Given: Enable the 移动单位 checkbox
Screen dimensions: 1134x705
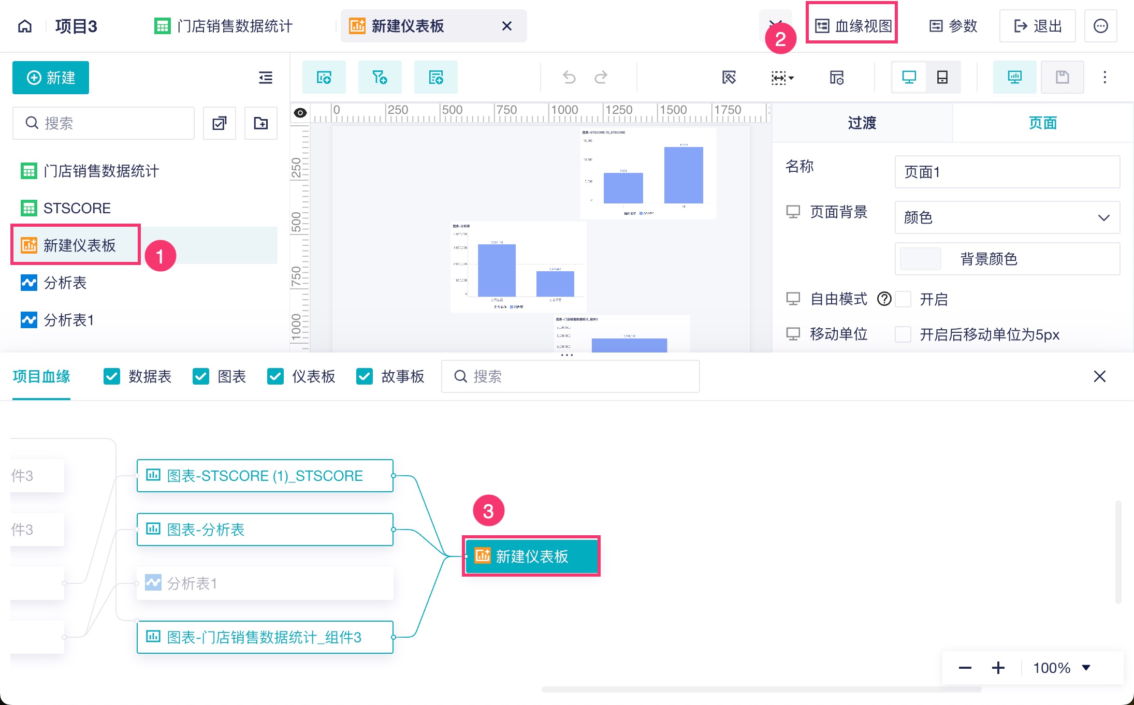Looking at the screenshot, I should coord(904,334).
